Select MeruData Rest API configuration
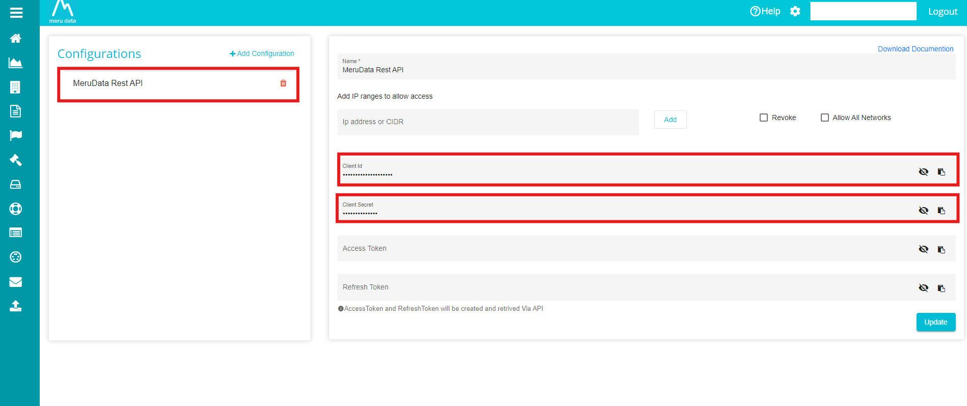Image resolution: width=967 pixels, height=406 pixels. [178, 84]
